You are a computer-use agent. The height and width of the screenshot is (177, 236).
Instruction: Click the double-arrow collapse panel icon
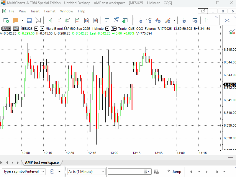tap(227, 20)
